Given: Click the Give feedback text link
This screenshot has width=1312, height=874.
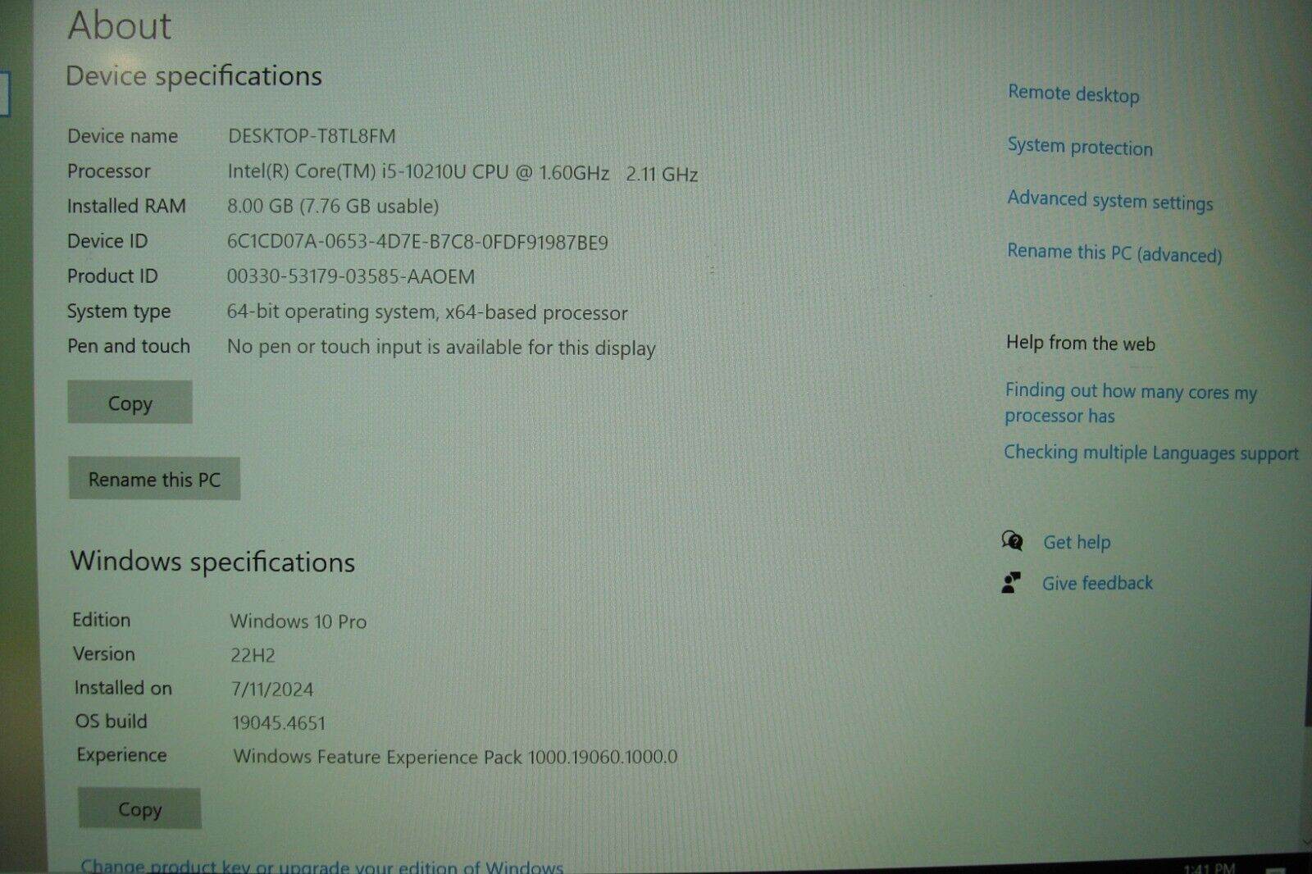Looking at the screenshot, I should click(1097, 582).
